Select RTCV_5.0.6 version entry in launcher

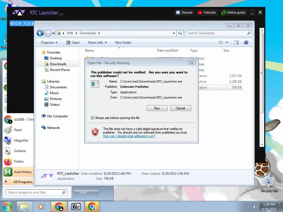[22, 24]
